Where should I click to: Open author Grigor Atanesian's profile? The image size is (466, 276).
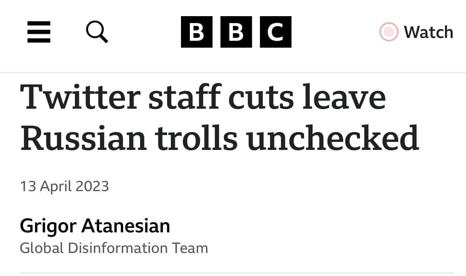pos(95,225)
